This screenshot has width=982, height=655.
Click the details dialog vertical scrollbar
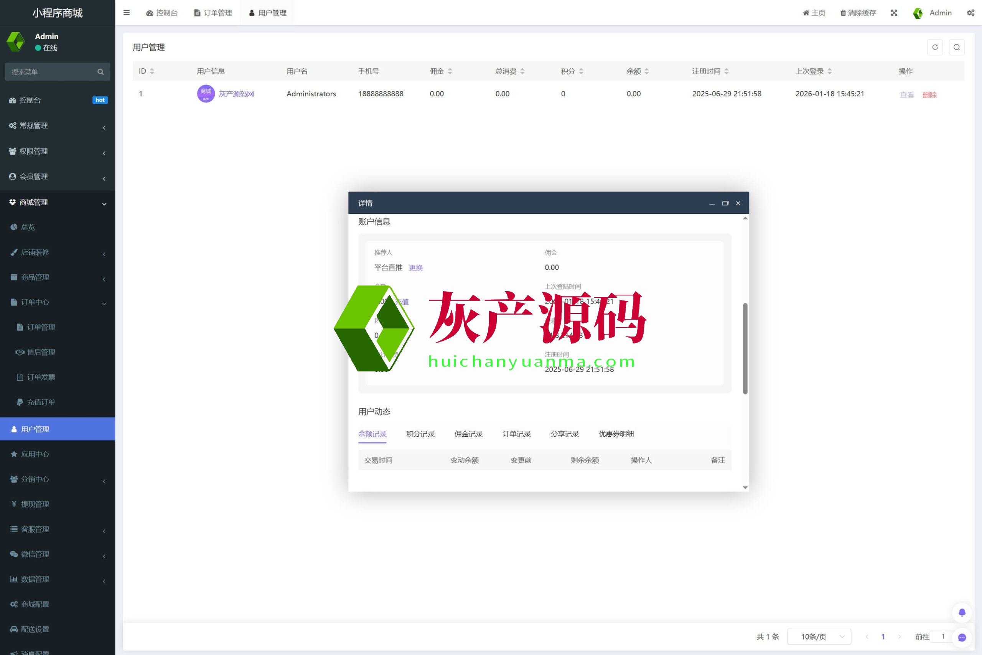tap(745, 348)
